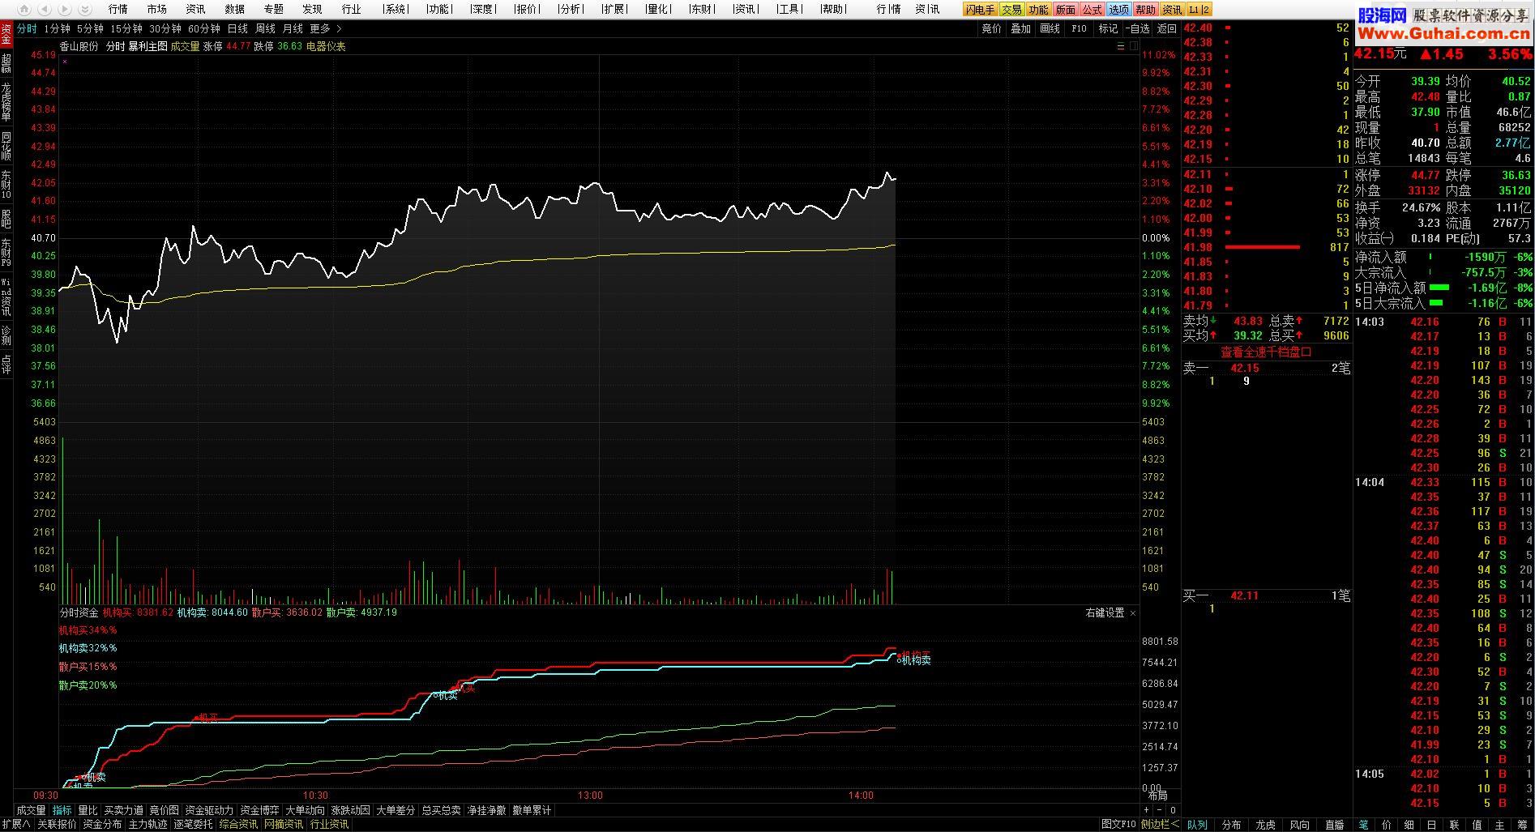Switch to 周线 weekly chart
This screenshot has width=1535, height=832.
[265, 28]
